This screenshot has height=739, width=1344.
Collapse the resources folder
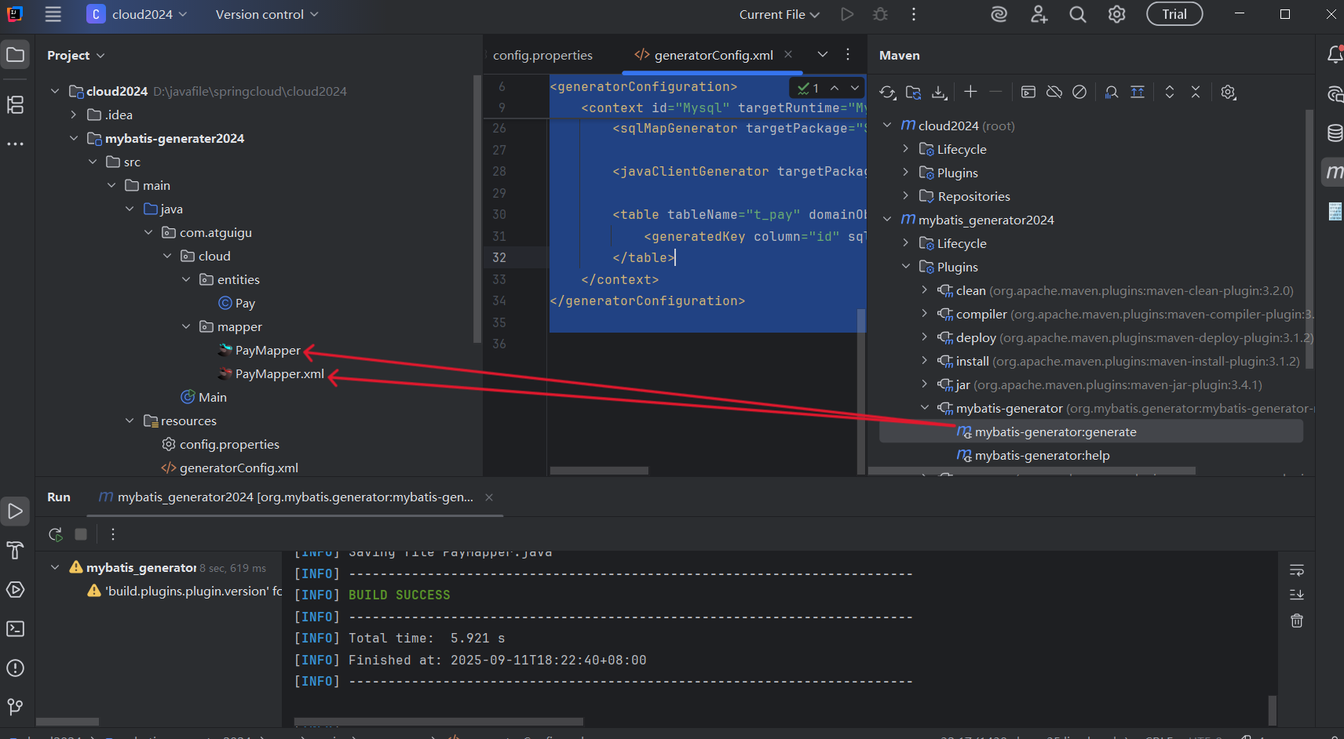pyautogui.click(x=130, y=420)
